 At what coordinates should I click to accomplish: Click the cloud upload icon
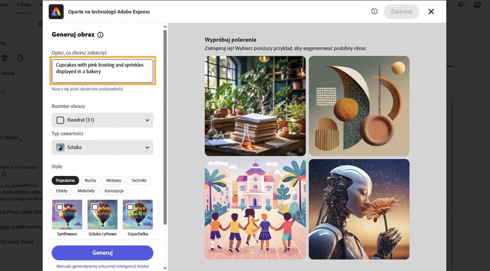pos(461,4)
